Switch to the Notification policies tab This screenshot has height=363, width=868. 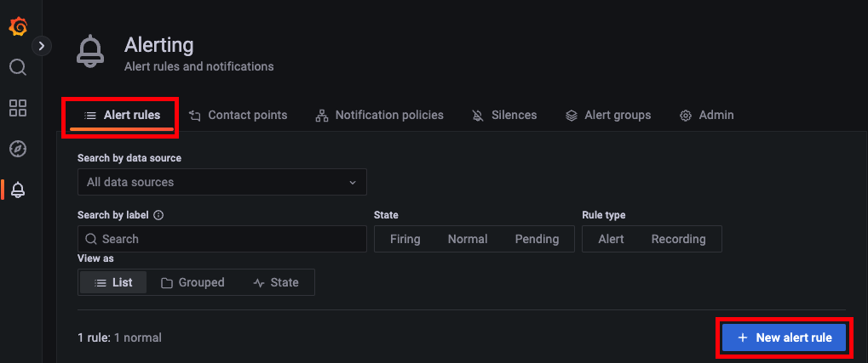tap(379, 116)
